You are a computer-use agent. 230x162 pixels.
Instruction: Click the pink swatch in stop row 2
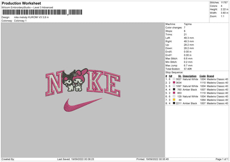(174, 83)
